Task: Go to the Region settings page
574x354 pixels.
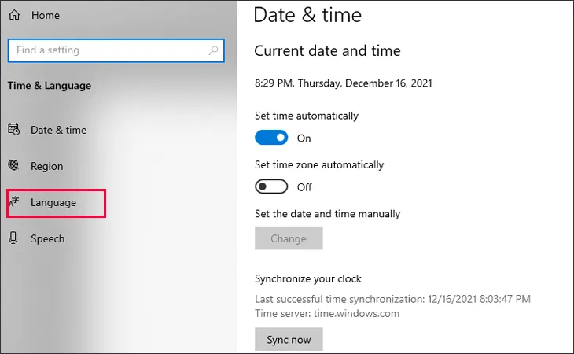Action: 46,166
